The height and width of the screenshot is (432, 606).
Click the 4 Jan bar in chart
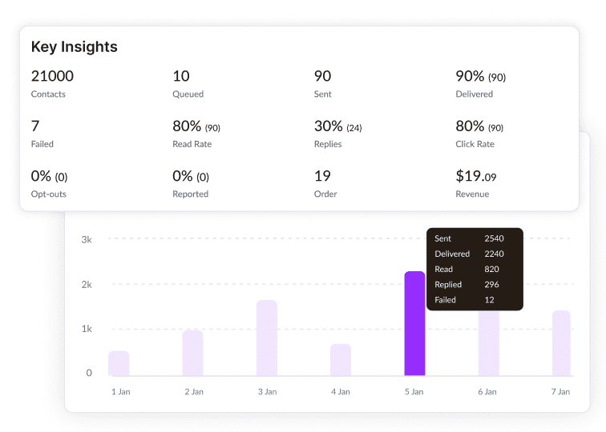(x=341, y=360)
